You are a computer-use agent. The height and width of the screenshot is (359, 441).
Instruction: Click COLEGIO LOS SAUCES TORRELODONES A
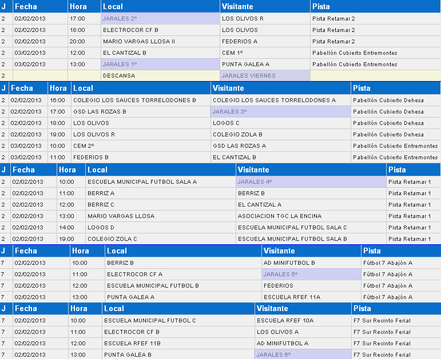tap(281, 100)
